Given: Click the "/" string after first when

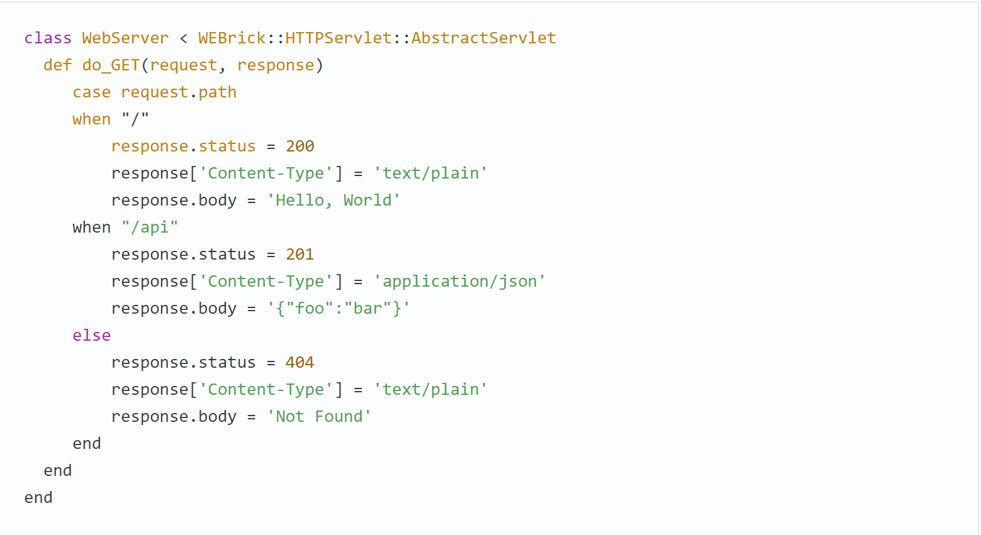Looking at the screenshot, I should (x=135, y=119).
